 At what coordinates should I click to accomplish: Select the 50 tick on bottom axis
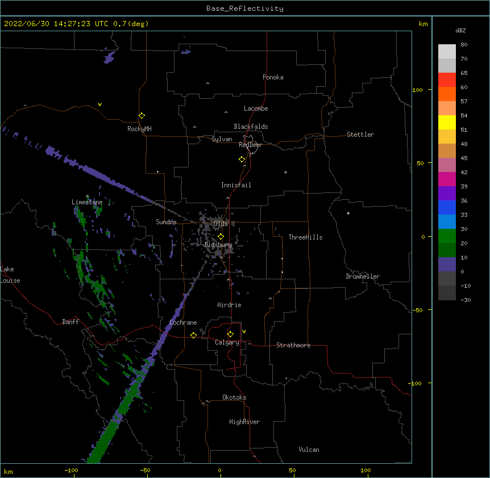pyautogui.click(x=292, y=470)
